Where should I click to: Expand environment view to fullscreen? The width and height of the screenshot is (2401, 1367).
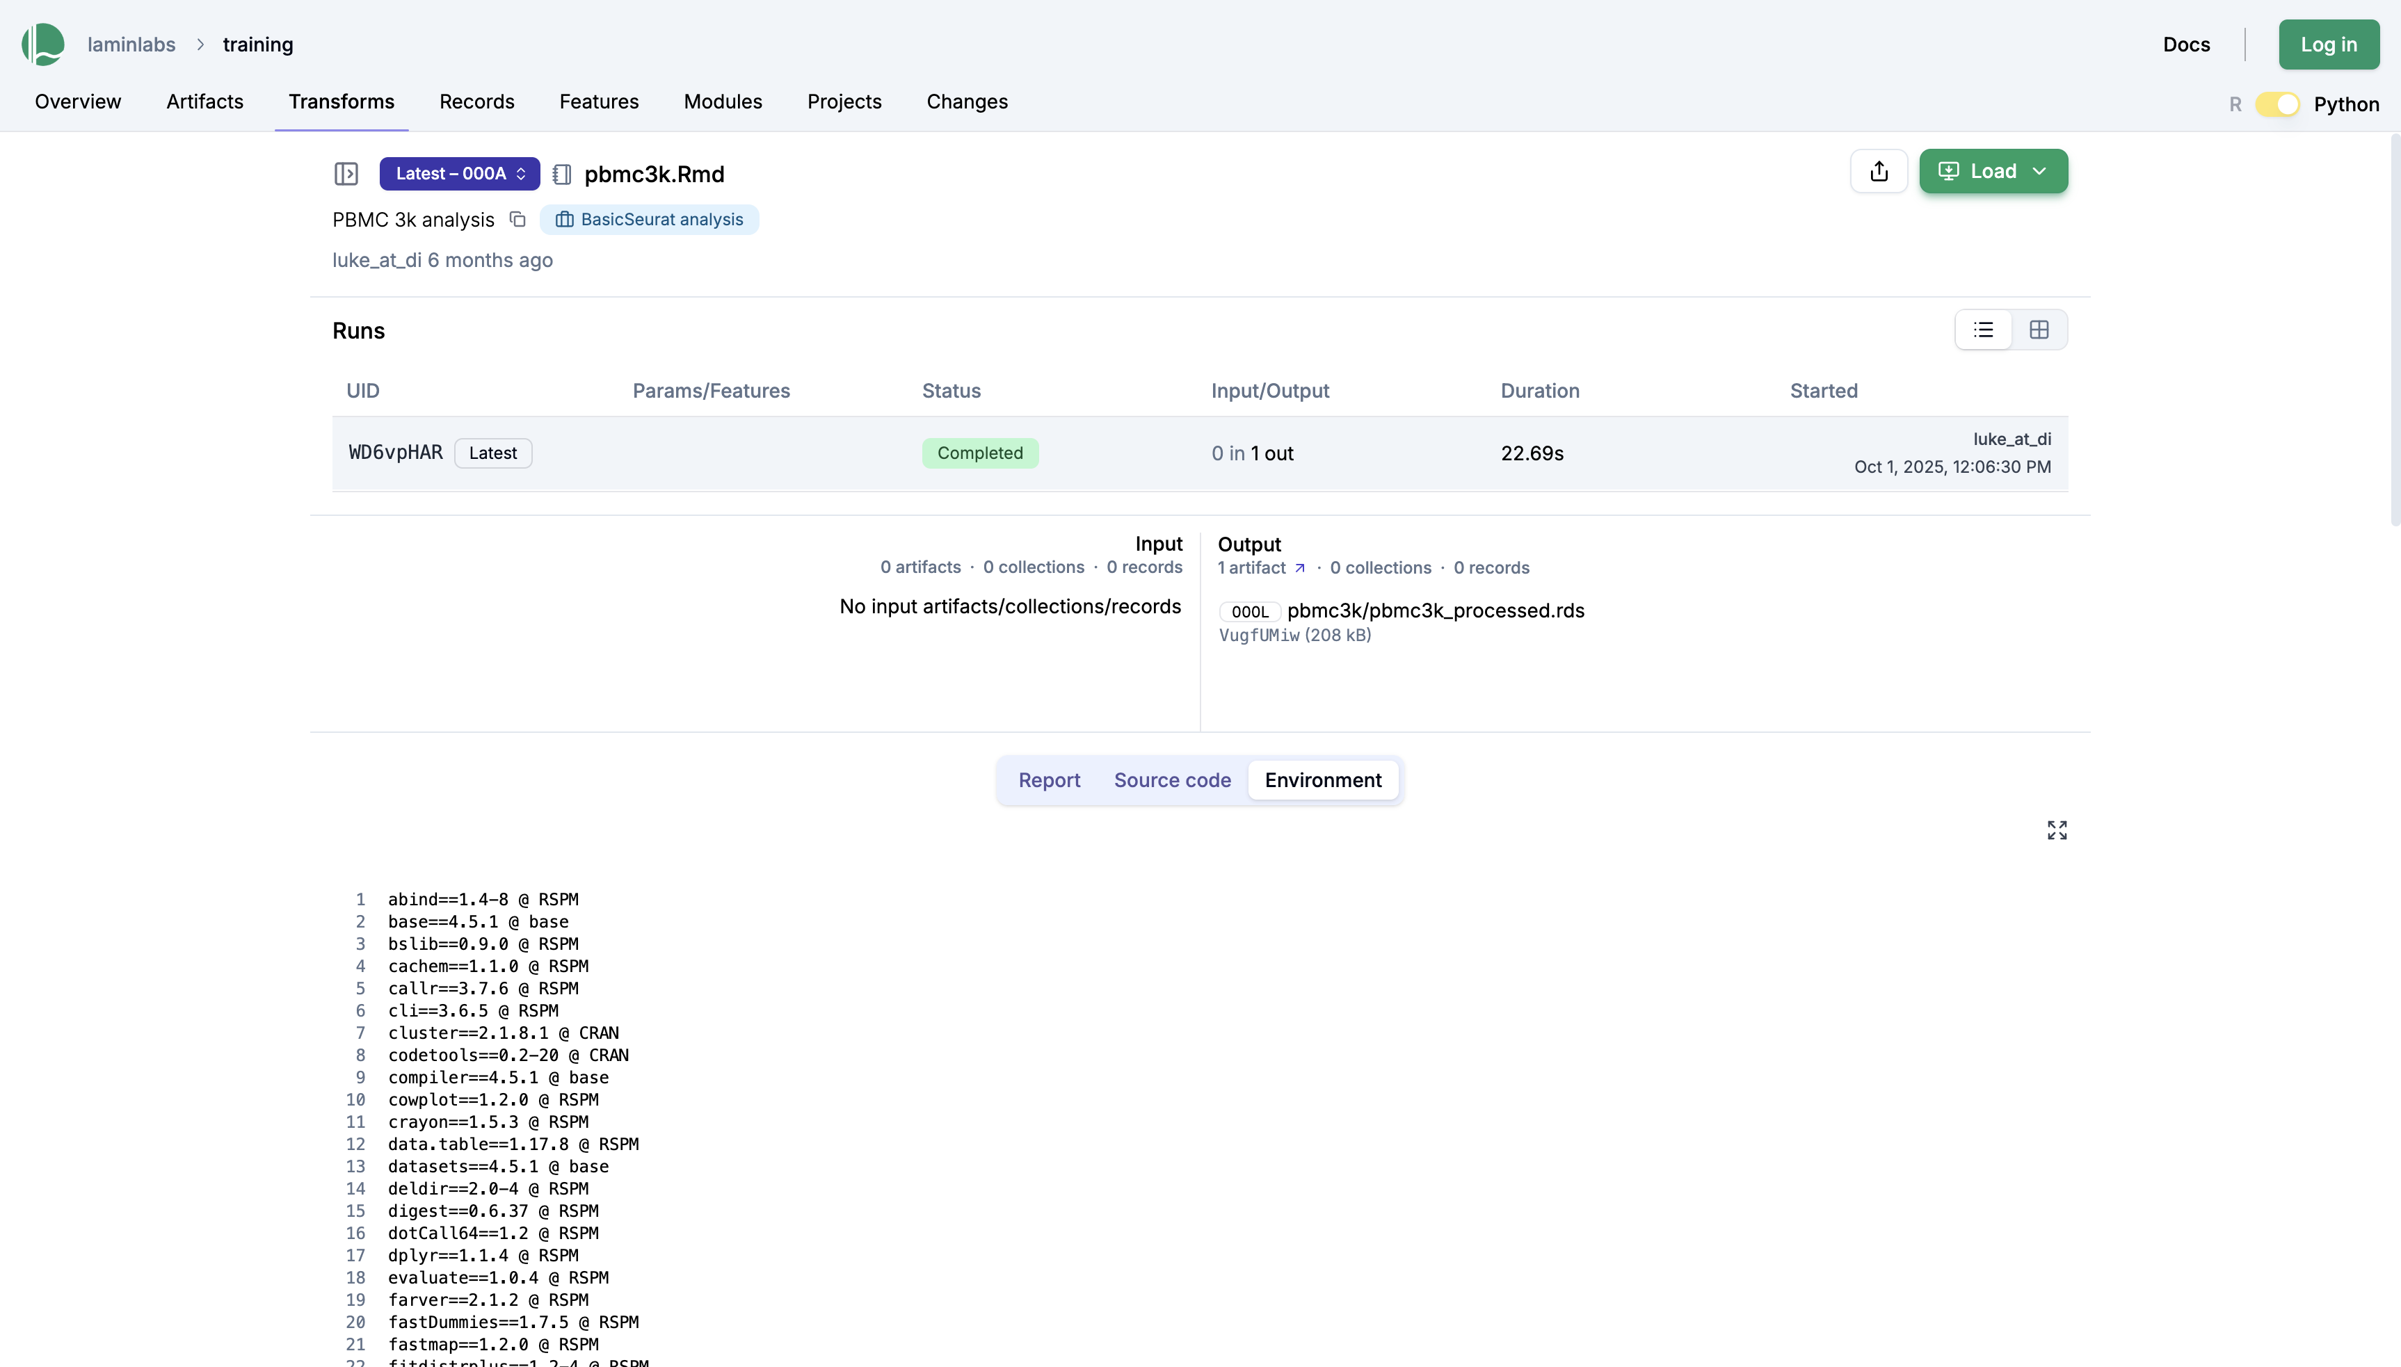2057,830
